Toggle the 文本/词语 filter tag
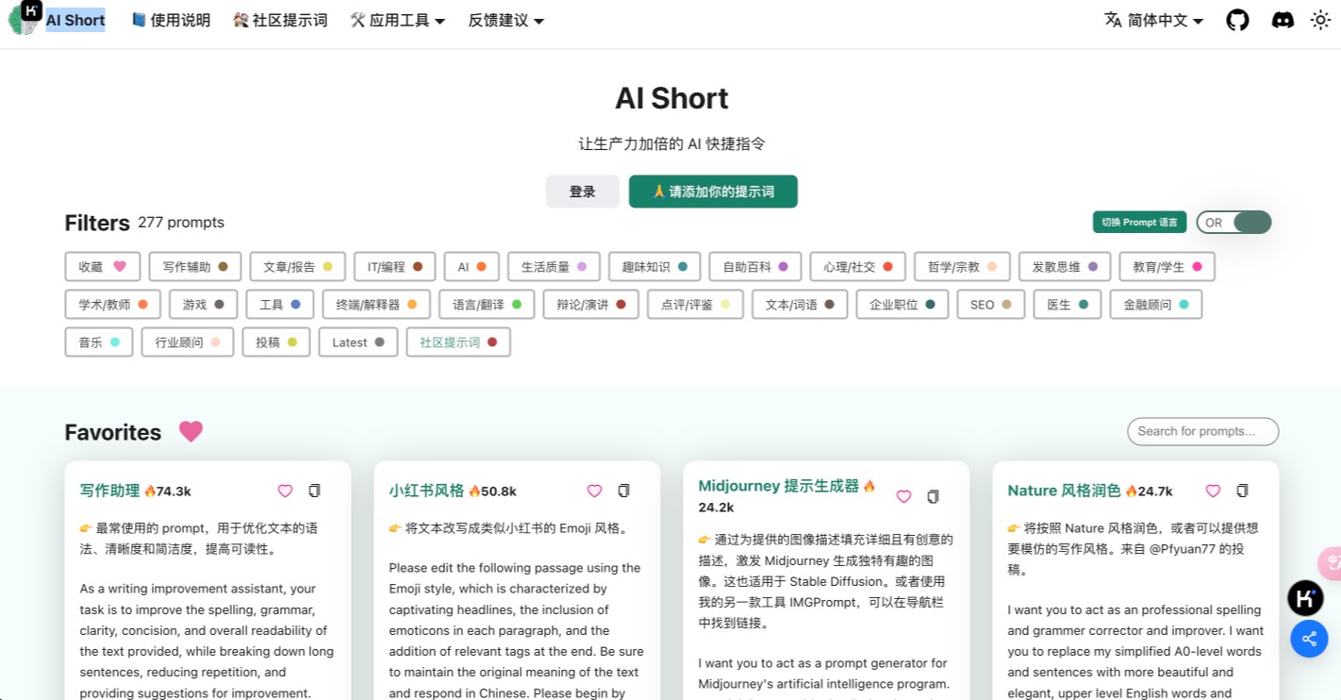Viewport: 1341px width, 700px height. point(800,305)
